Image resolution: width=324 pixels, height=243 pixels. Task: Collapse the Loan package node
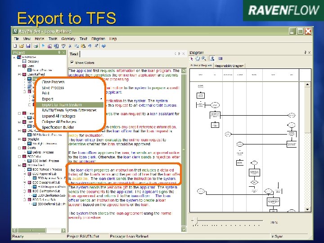[19, 66]
